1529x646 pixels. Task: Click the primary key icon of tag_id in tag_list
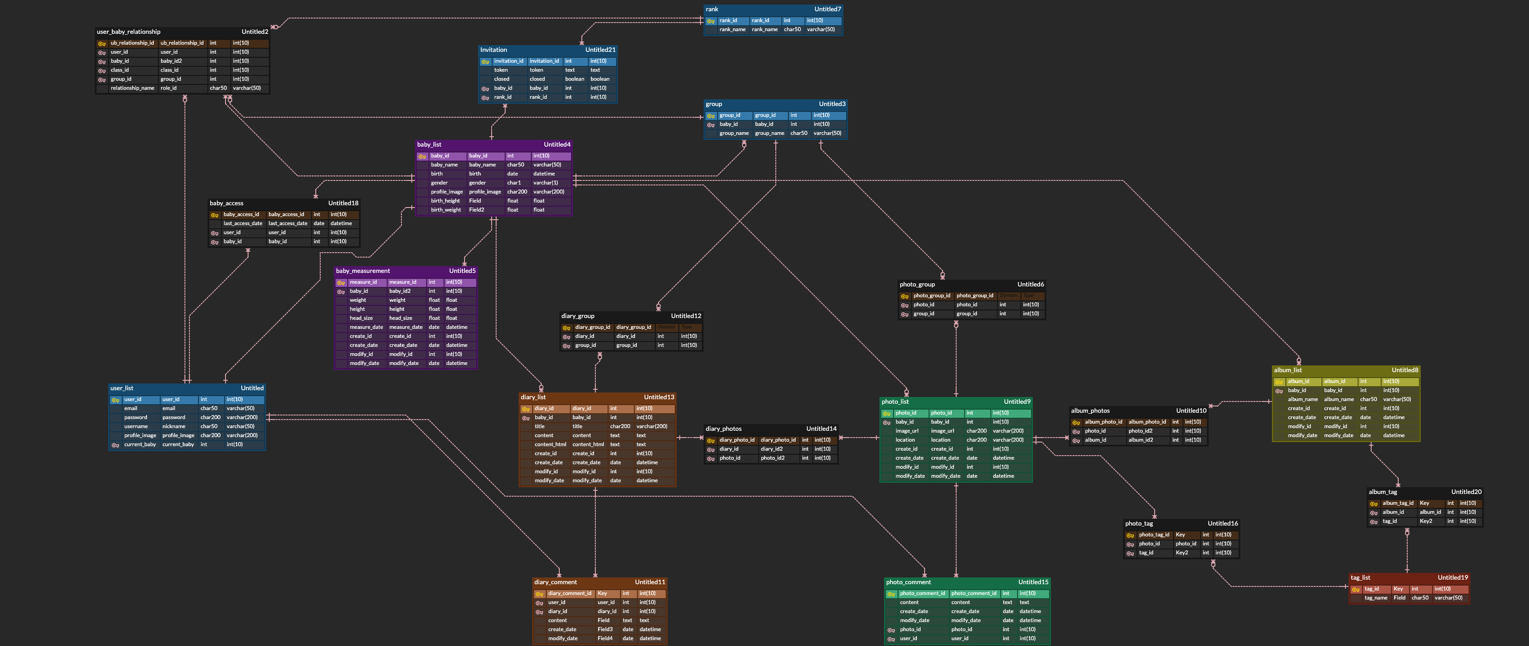pyautogui.click(x=1356, y=590)
